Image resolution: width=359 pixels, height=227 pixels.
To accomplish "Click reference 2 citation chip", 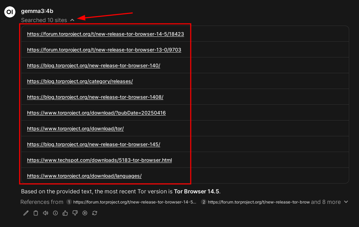I will pyautogui.click(x=255, y=202).
